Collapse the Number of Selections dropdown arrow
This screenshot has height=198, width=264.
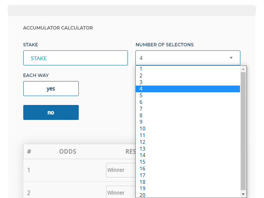tap(231, 58)
